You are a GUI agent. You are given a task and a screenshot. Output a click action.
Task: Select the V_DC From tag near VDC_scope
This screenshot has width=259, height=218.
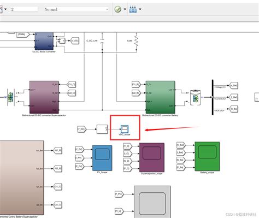[x=82, y=129]
